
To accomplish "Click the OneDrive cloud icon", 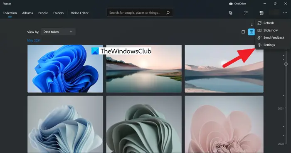I will coord(231,3).
